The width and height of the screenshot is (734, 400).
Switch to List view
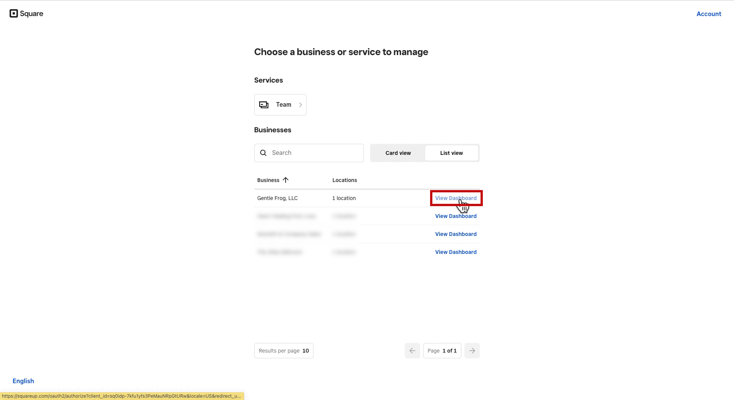[451, 153]
